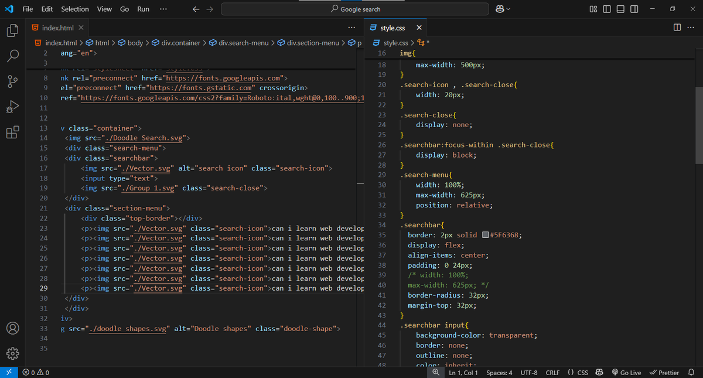Open the div.search-menu breadcrumb dropdown
Image resolution: width=703 pixels, height=378 pixels.
pos(243,43)
